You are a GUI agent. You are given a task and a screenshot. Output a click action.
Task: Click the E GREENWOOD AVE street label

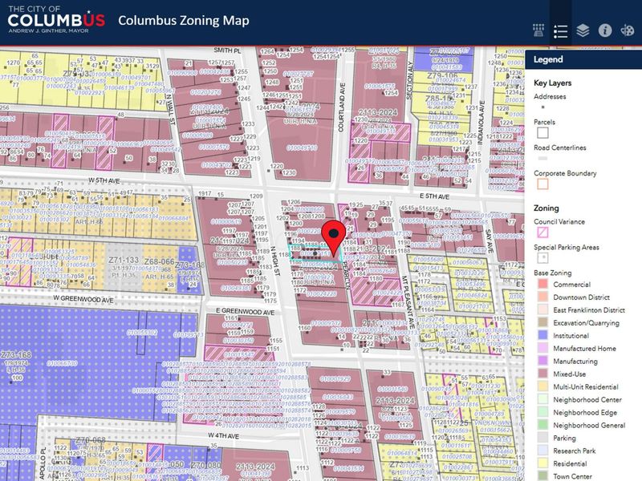246,312
